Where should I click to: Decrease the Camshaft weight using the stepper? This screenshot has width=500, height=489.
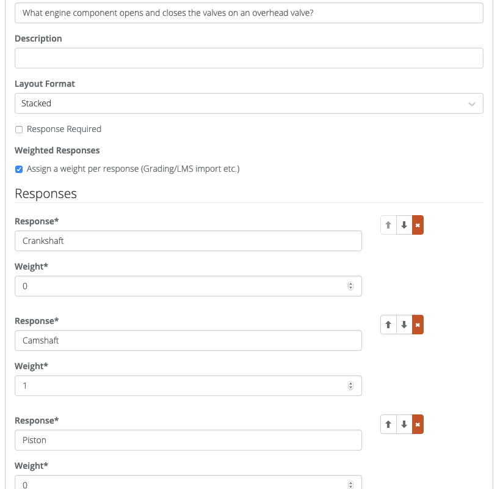click(350, 388)
